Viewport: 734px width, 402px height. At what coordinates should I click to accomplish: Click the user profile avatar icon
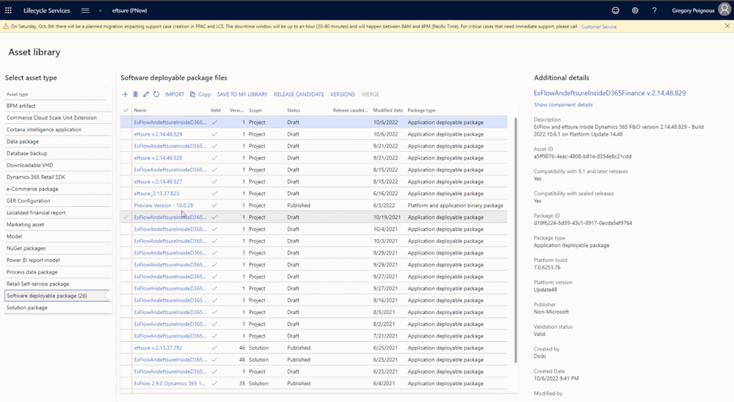point(724,10)
